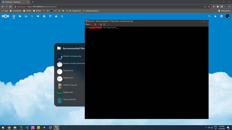Click the Modern company.odp thumbnail
The width and height of the screenshot is (232, 130).
point(60,57)
